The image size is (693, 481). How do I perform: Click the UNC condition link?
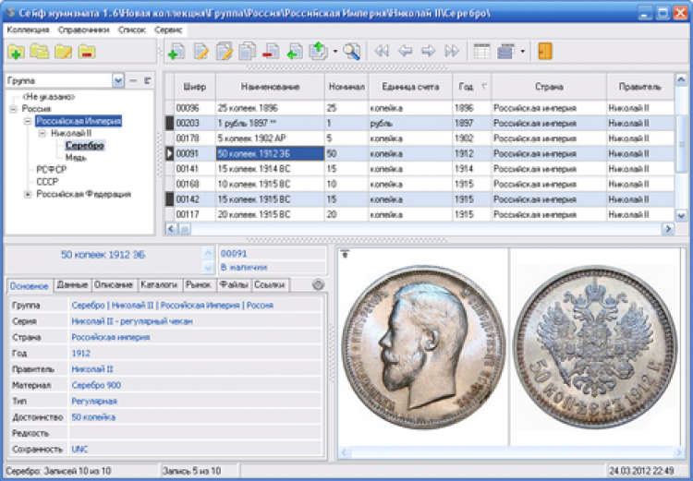point(79,450)
